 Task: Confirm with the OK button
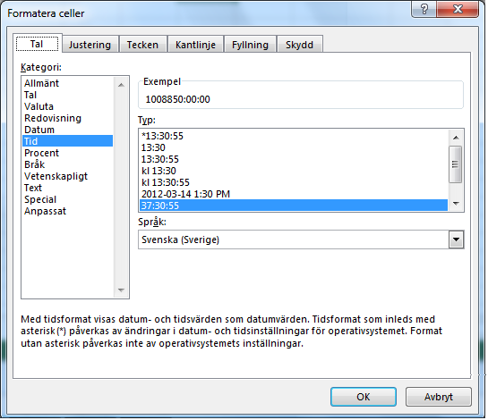click(364, 397)
